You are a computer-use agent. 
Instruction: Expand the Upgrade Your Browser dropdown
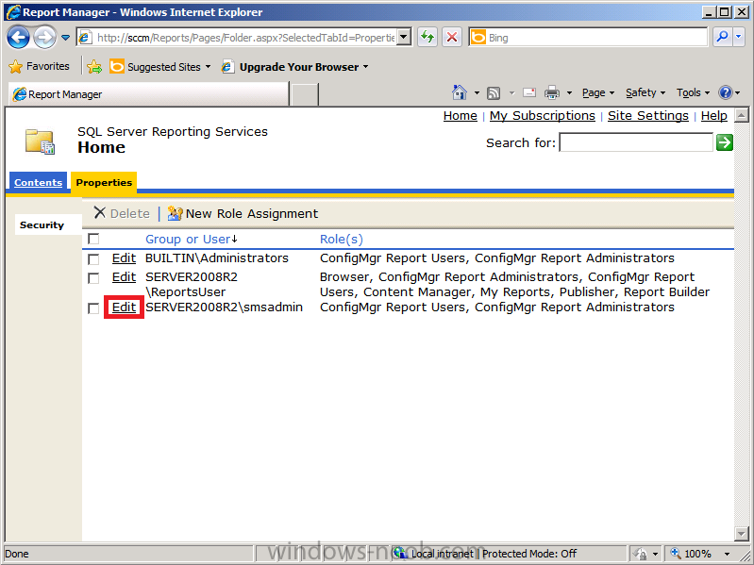366,67
